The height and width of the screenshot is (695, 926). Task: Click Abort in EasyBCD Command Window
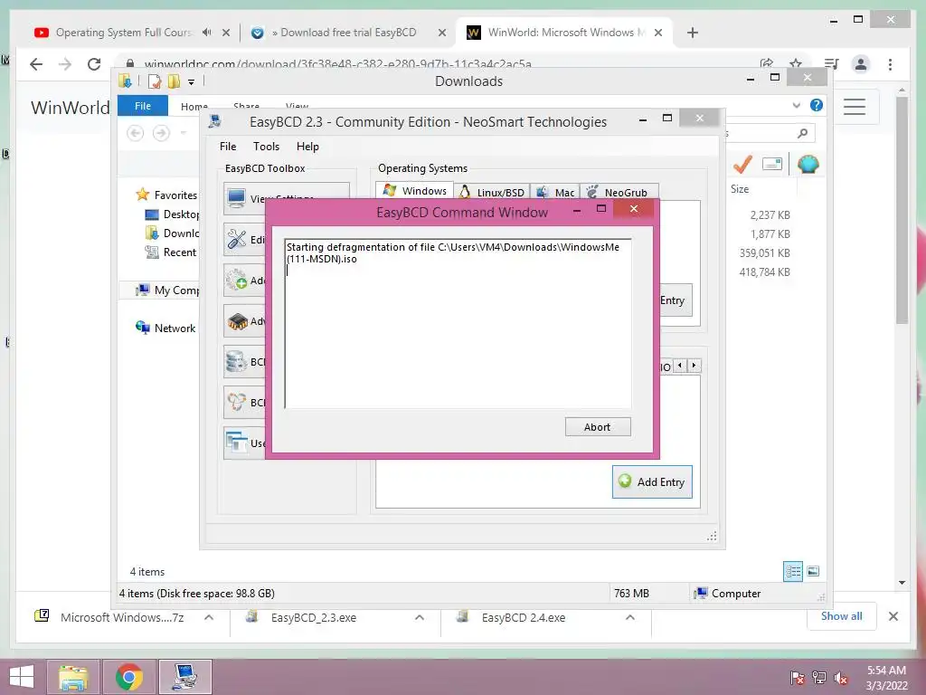coord(597,427)
